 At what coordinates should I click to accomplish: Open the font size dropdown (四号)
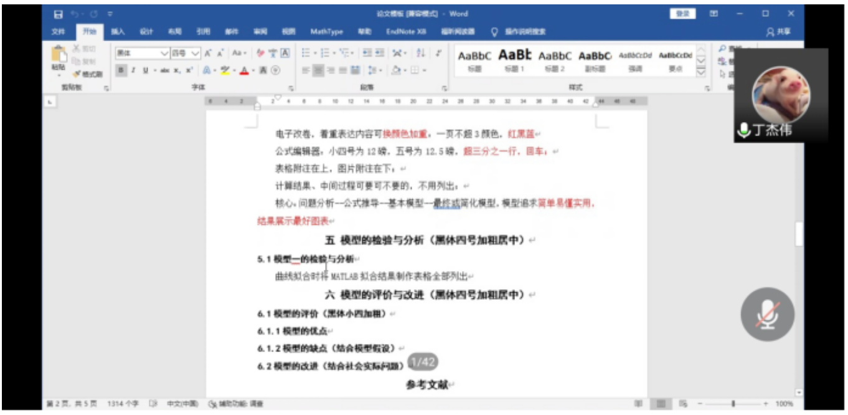click(196, 54)
